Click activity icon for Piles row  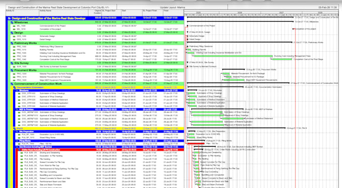coord(19,144)
